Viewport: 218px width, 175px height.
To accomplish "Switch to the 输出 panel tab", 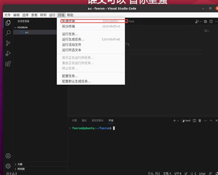I will tap(84, 121).
